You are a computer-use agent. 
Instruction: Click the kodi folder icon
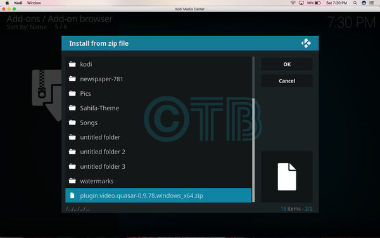point(72,64)
